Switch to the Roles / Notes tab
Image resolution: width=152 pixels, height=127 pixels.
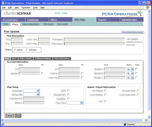click(26, 59)
